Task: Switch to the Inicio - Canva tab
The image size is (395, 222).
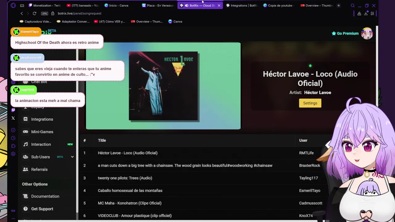Action: [120, 5]
